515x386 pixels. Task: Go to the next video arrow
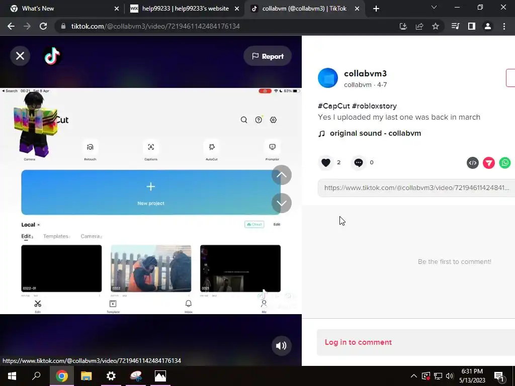coord(282,203)
